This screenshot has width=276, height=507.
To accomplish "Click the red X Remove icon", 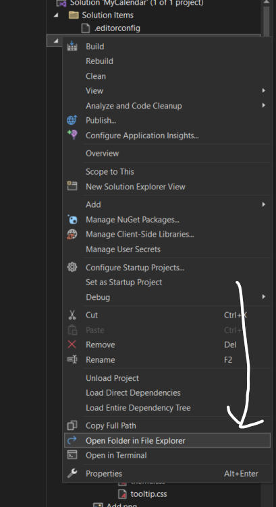I will pos(72,345).
